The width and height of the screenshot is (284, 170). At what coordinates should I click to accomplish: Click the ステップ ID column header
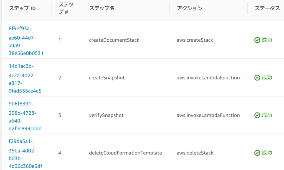pyautogui.click(x=22, y=8)
